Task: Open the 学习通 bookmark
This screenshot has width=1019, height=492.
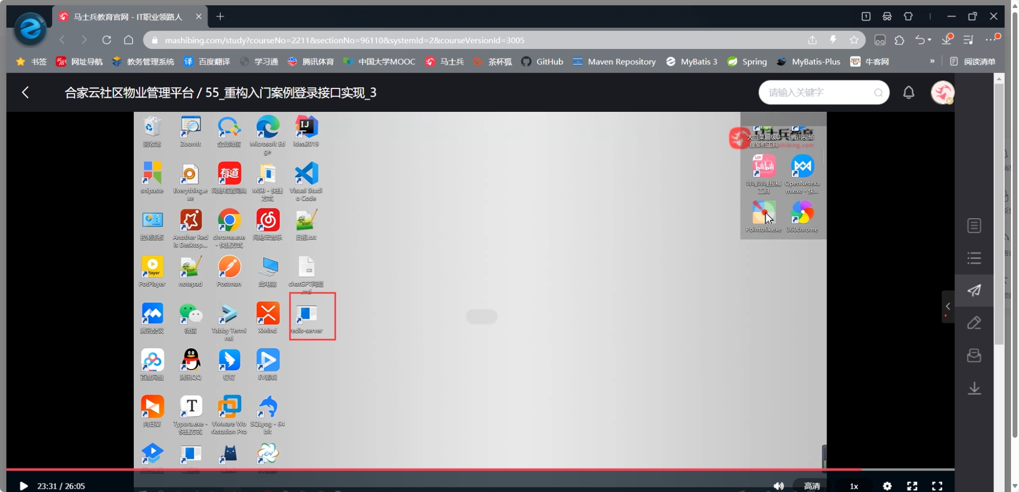Action: pos(259,61)
